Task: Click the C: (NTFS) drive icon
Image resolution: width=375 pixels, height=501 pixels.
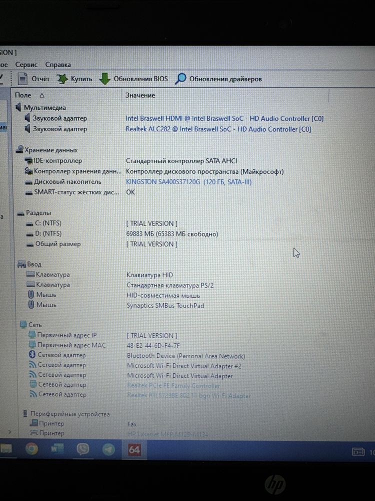Action: [x=30, y=223]
